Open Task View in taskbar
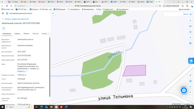Viewport: 194px width, 109px height. coord(36,107)
